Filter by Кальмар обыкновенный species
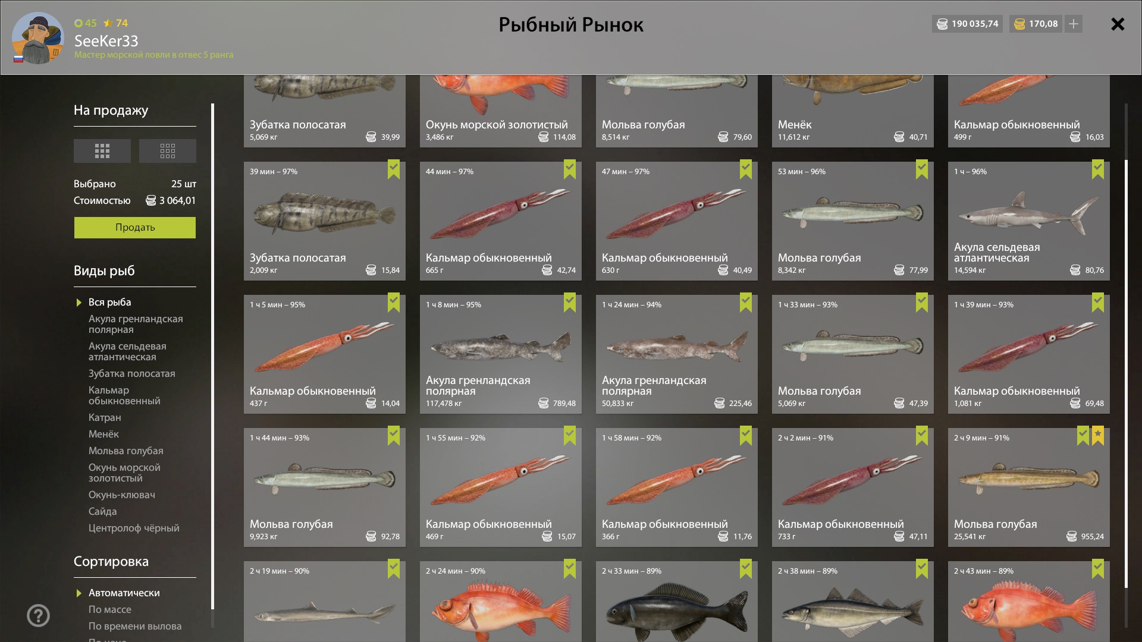This screenshot has width=1142, height=642. tap(124, 395)
